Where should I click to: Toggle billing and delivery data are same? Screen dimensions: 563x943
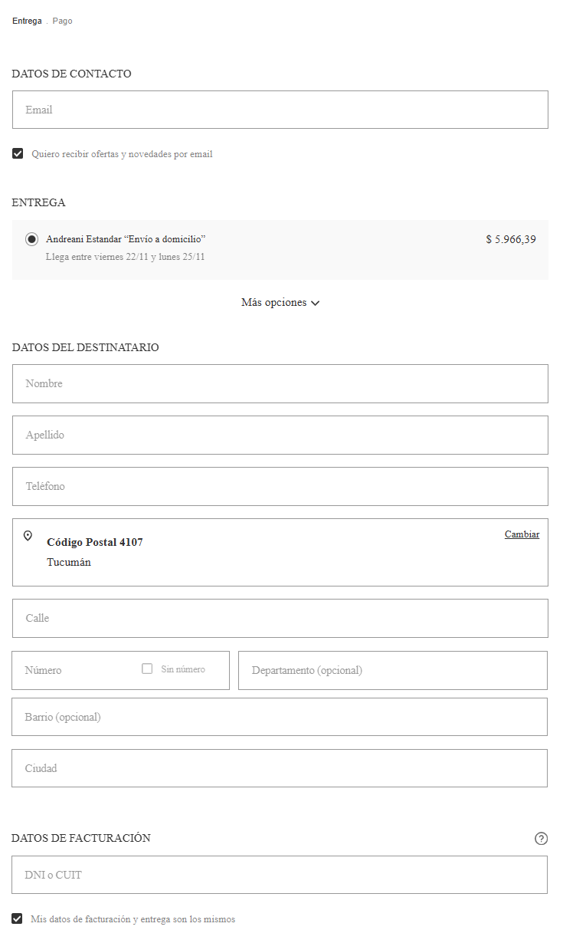[17, 918]
